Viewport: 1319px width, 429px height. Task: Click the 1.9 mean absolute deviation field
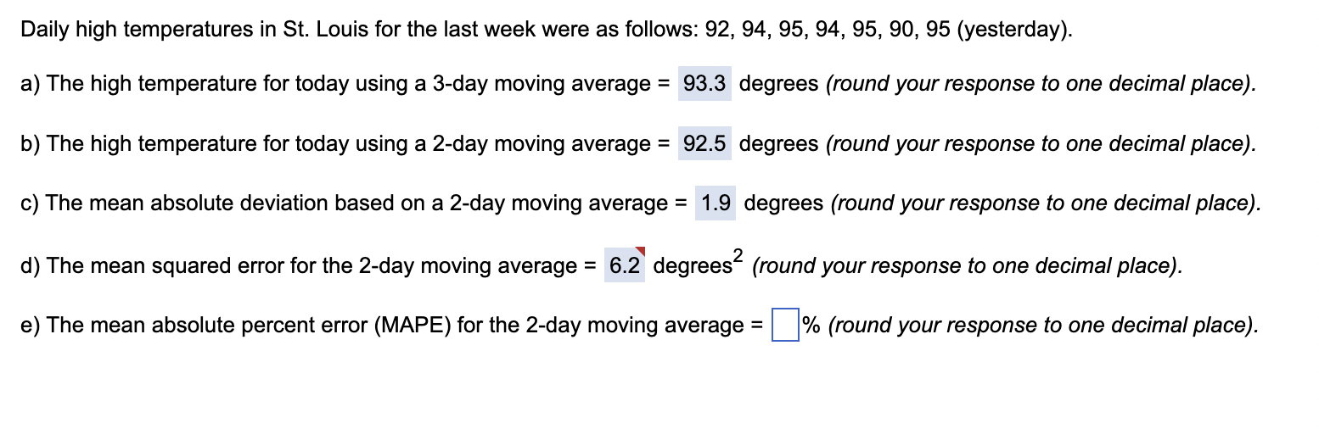point(716,203)
